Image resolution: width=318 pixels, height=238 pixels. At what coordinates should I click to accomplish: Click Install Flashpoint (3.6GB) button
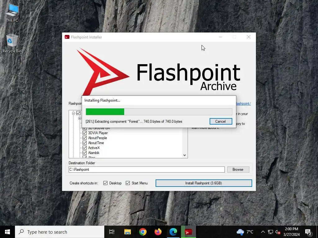point(204,183)
